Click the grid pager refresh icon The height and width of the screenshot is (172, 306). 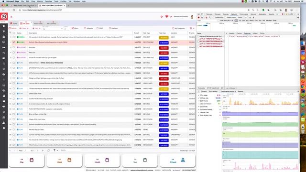[x=49, y=150]
